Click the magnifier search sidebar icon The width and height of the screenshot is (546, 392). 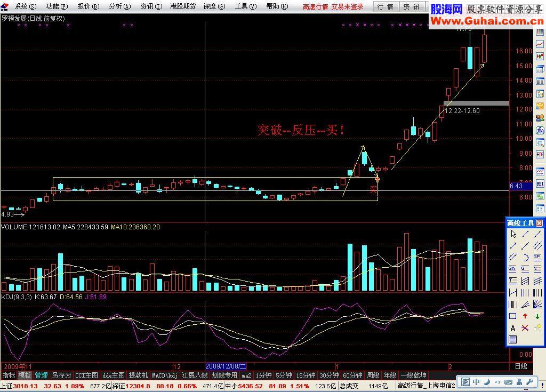540,142
